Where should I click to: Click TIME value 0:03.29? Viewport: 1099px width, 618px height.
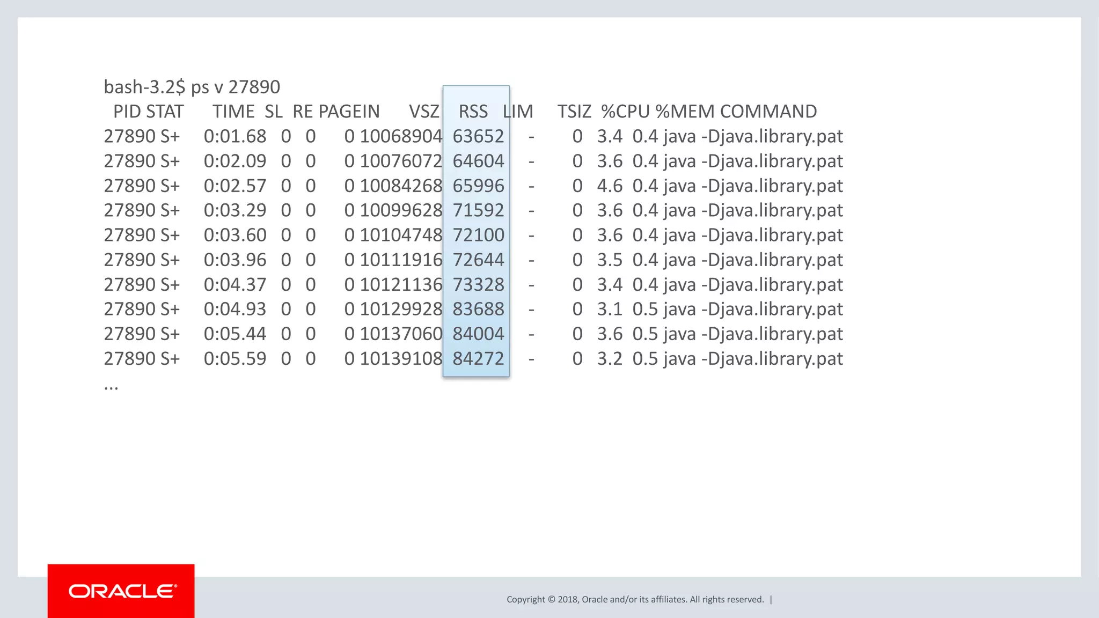pos(235,210)
